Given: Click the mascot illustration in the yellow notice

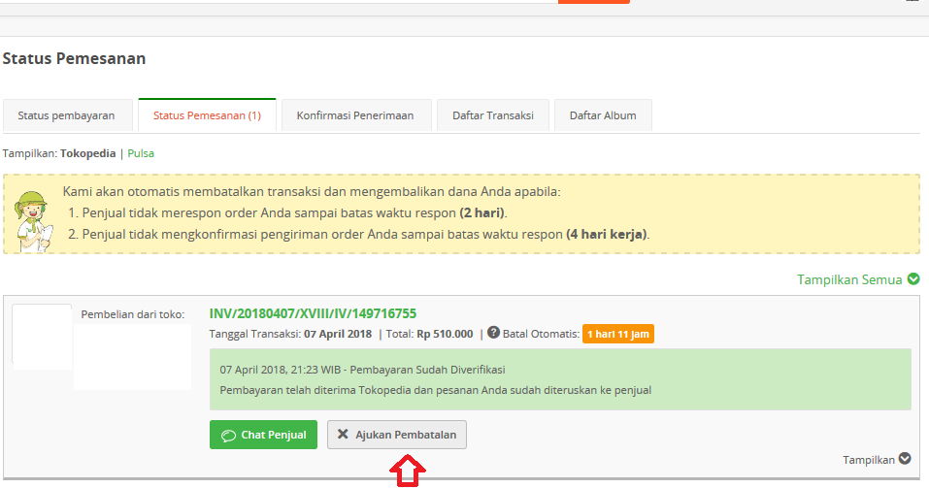Looking at the screenshot, I should click(33, 221).
